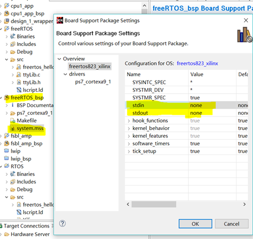This screenshot has height=239, width=253.
Task: Click the lwip closed project icon
Action: (7, 151)
